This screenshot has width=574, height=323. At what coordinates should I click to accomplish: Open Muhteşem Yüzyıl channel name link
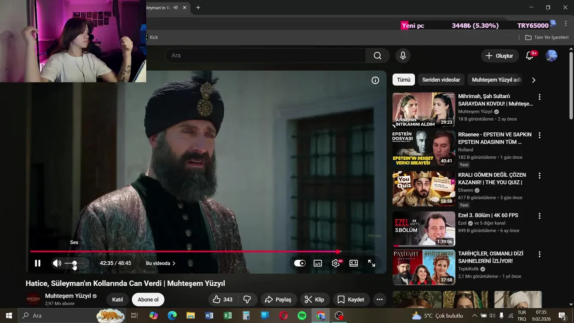68,296
